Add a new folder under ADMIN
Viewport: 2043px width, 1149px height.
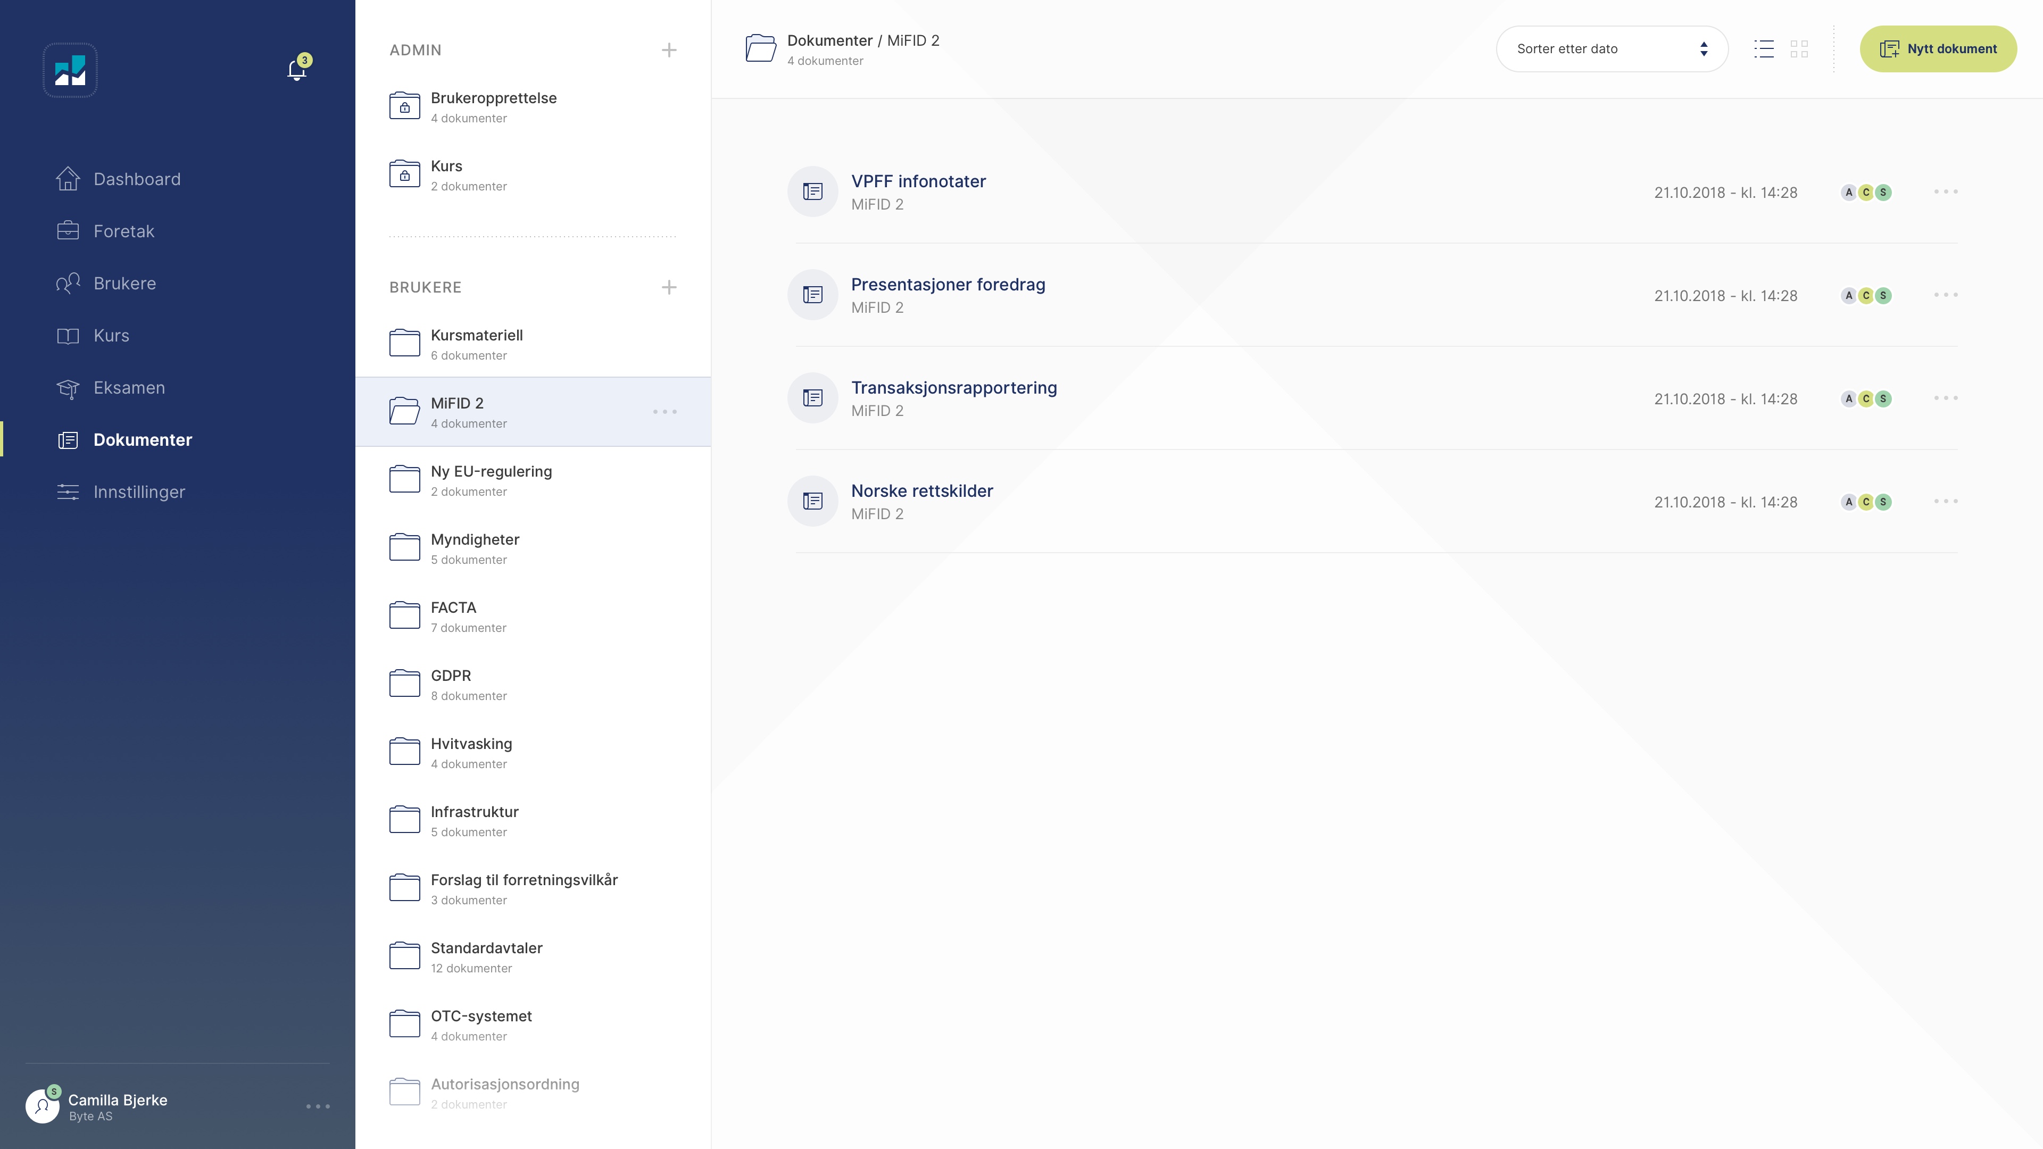point(669,50)
